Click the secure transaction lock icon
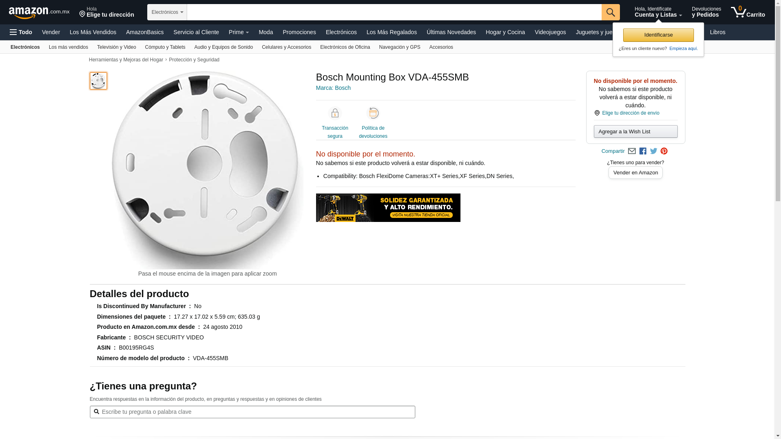The image size is (781, 439). click(x=335, y=113)
